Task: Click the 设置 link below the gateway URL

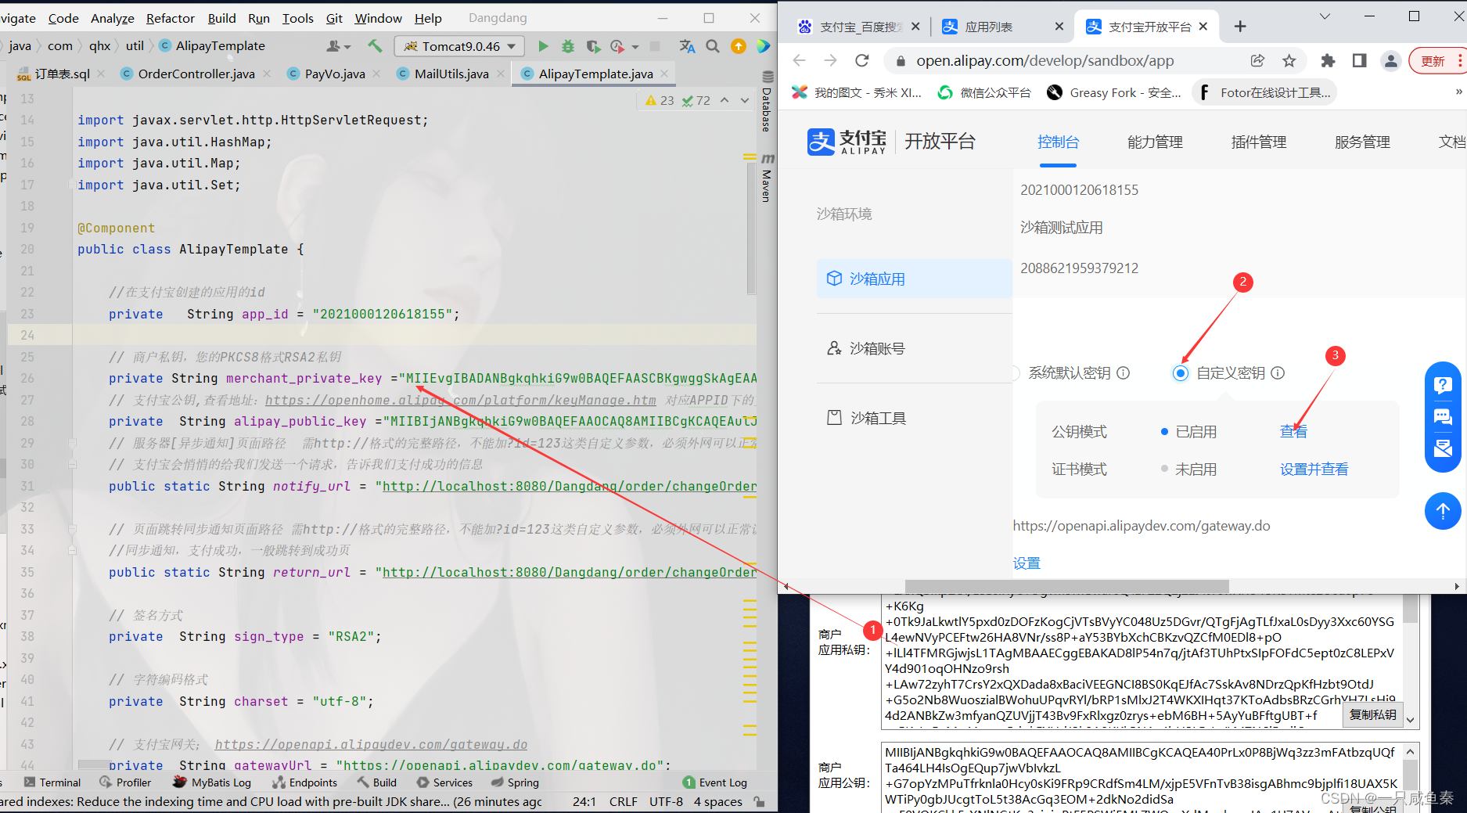Action: click(x=1027, y=563)
